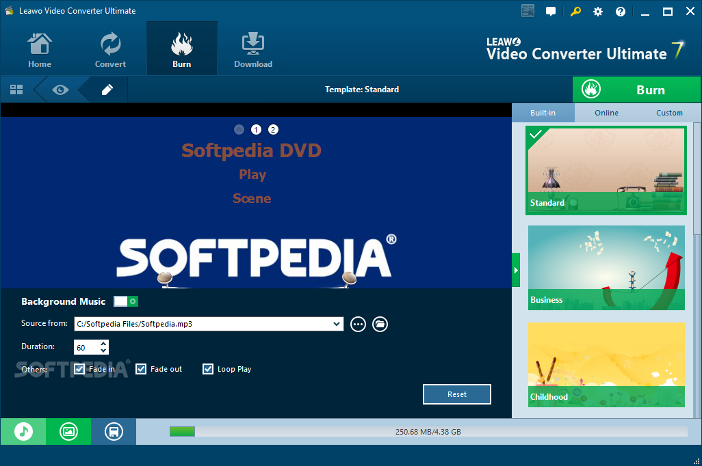This screenshot has width=702, height=466.
Task: Click the key registration icon
Action: tap(575, 11)
